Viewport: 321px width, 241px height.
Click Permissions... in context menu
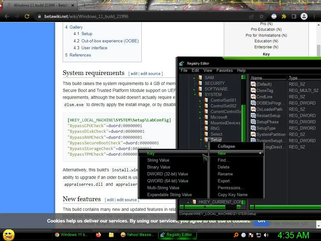pos(236,188)
